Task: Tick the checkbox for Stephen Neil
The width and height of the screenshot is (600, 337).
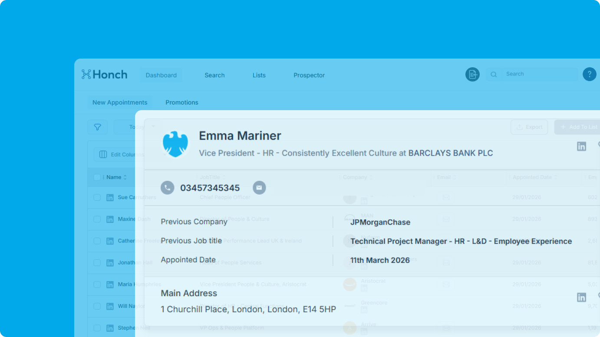Action: (x=97, y=328)
